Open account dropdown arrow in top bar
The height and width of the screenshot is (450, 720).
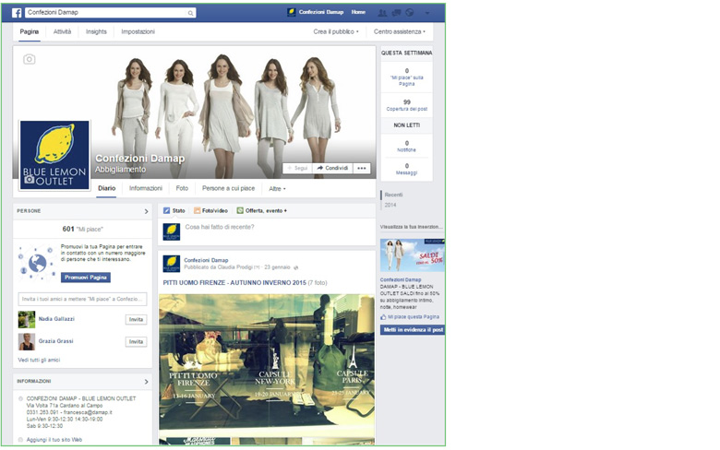click(427, 13)
